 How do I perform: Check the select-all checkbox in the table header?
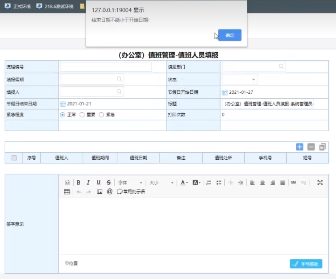[14, 158]
